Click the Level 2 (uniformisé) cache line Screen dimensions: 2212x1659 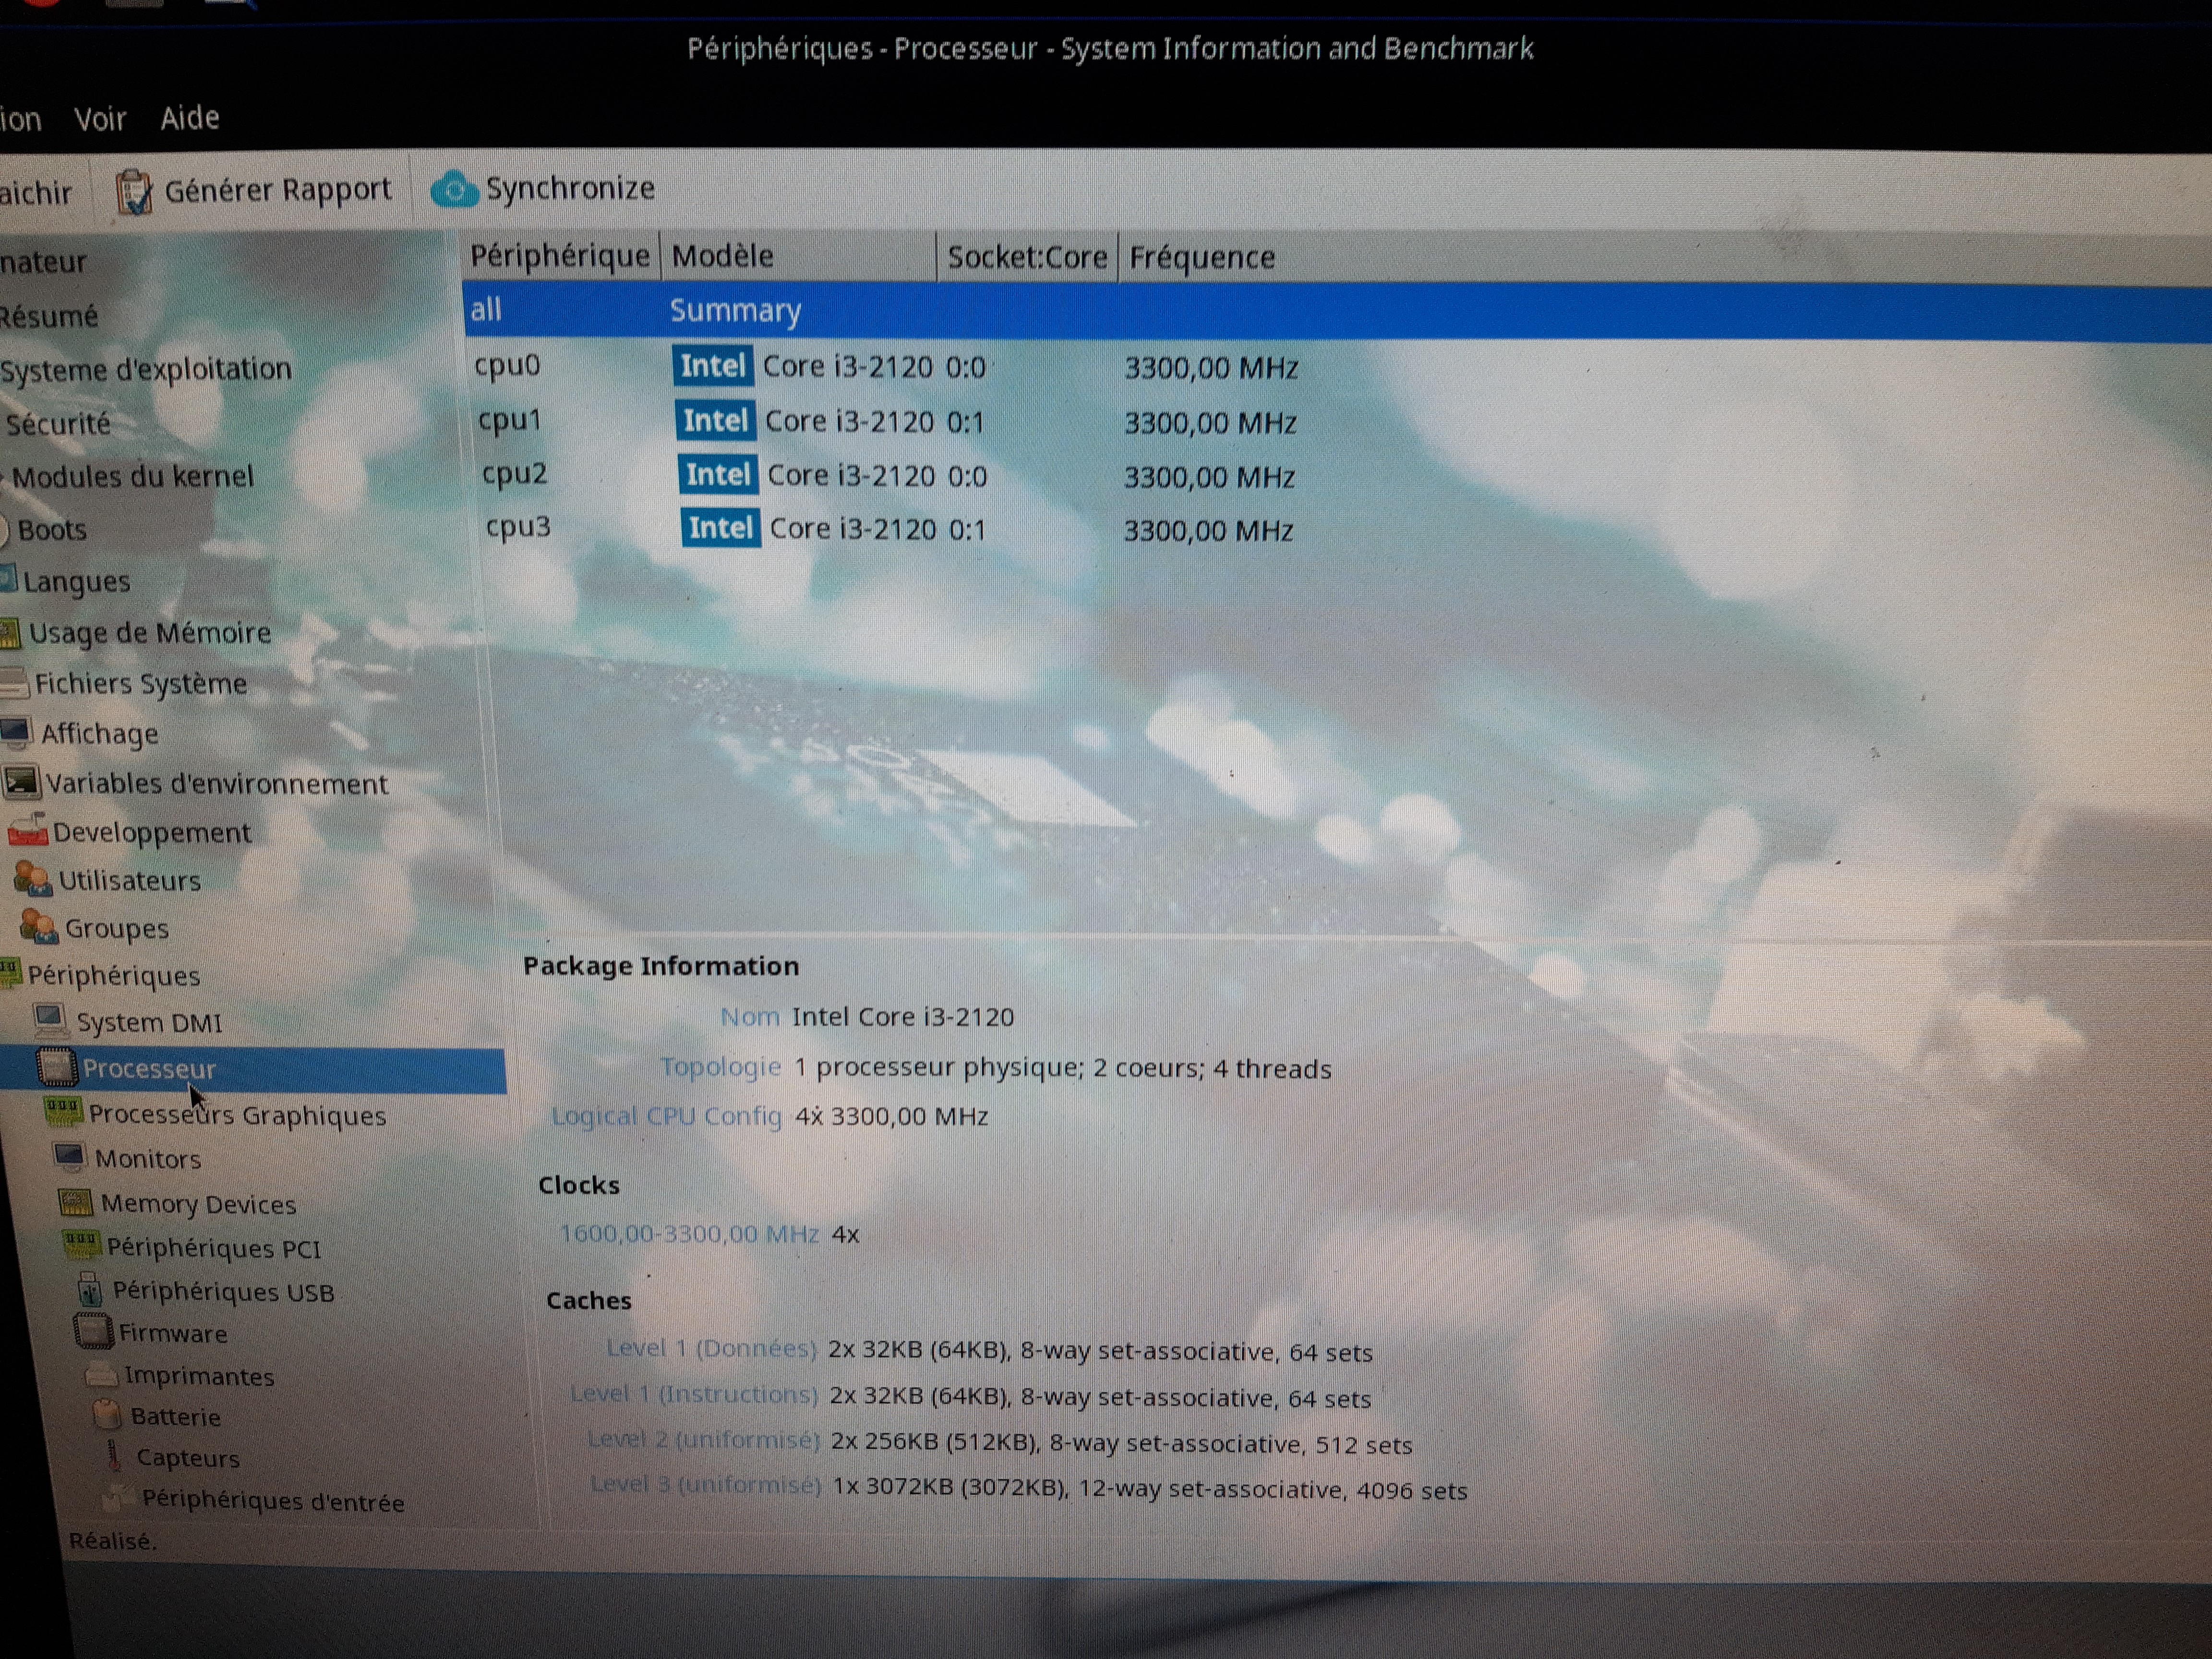[999, 1443]
